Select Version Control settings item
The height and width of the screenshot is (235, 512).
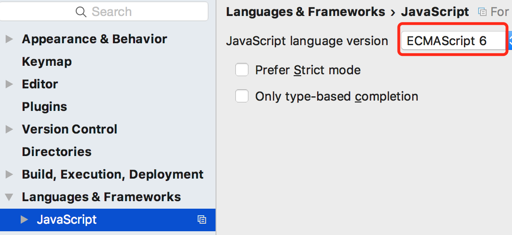click(x=70, y=129)
